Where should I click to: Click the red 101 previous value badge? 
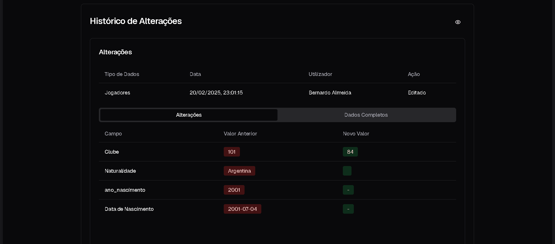[232, 152]
